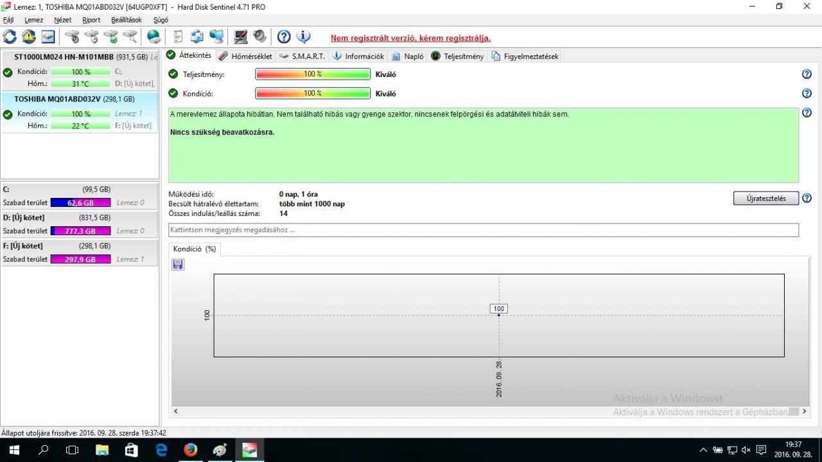Open Task View on the taskbar
822x462 pixels.
click(x=73, y=450)
